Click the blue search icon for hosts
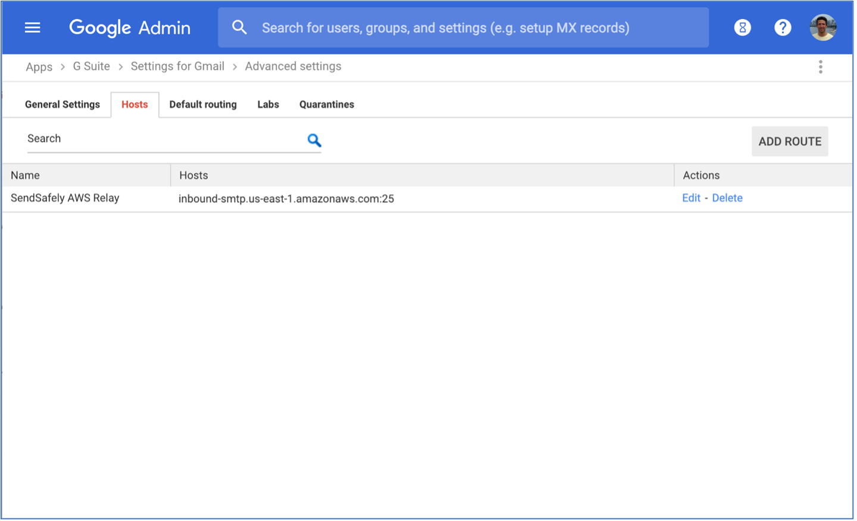 314,140
